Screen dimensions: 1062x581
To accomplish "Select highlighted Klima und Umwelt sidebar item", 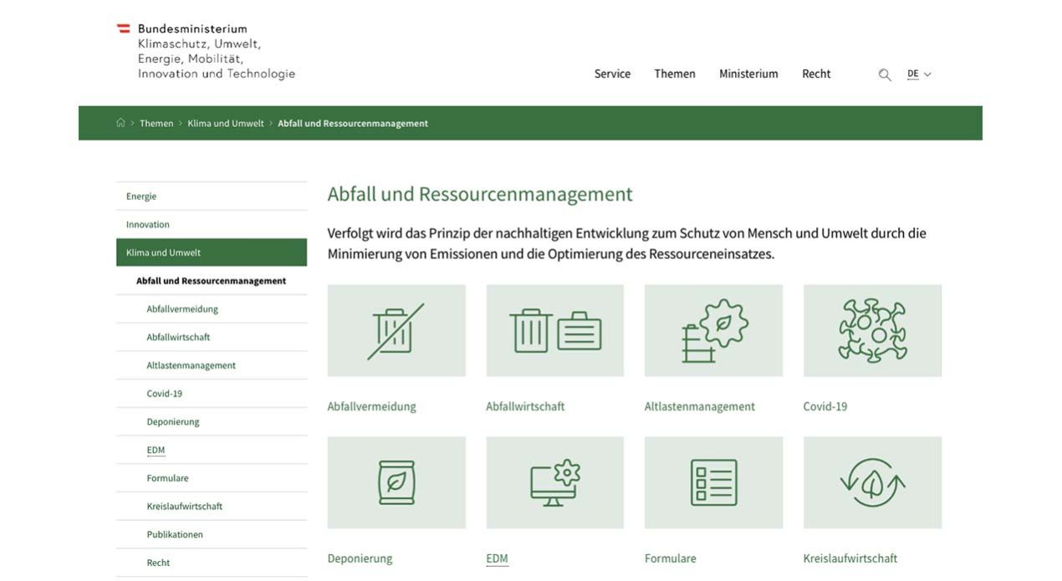I will click(x=212, y=252).
